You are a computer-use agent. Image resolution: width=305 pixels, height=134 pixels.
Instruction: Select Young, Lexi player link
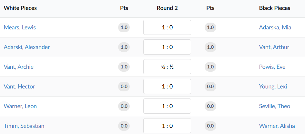pyautogui.click(x=273, y=87)
